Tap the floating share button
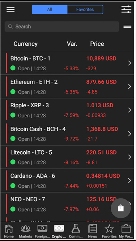 tap(121, 208)
